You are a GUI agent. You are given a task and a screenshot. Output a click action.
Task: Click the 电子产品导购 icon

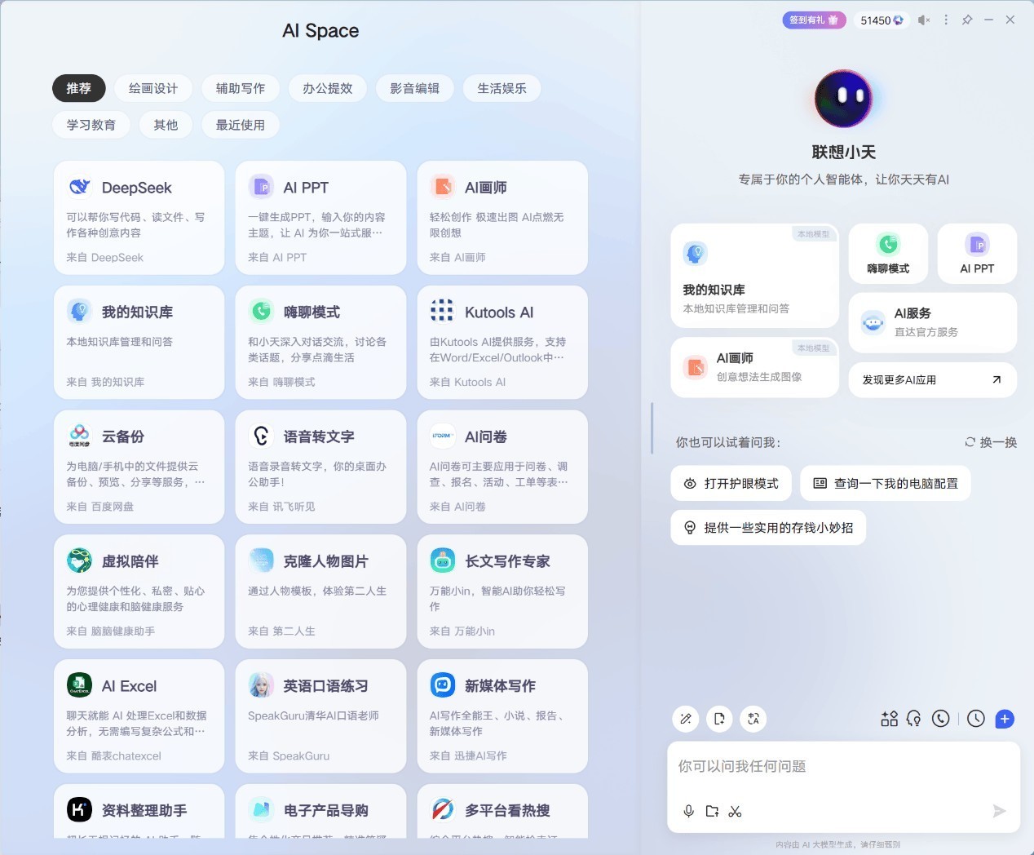pyautogui.click(x=261, y=810)
